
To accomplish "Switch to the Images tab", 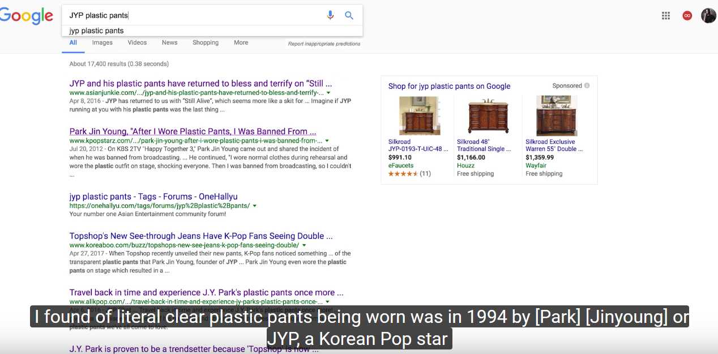I will tap(102, 42).
